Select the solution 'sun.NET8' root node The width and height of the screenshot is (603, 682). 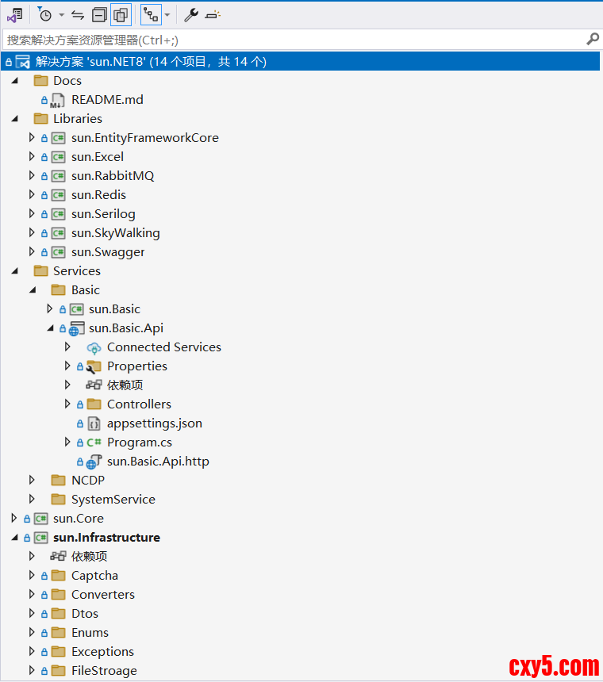[151, 61]
